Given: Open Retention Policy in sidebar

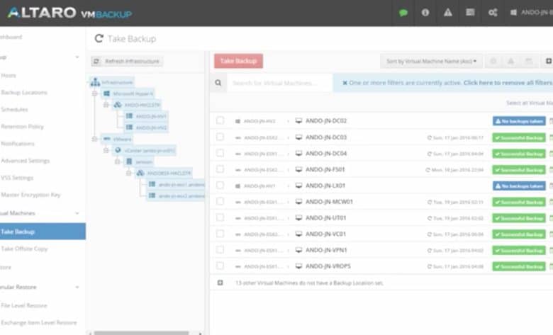Looking at the screenshot, I should pos(22,127).
